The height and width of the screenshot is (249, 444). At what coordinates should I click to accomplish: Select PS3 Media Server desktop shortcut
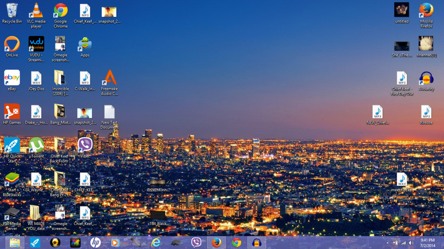click(12, 218)
